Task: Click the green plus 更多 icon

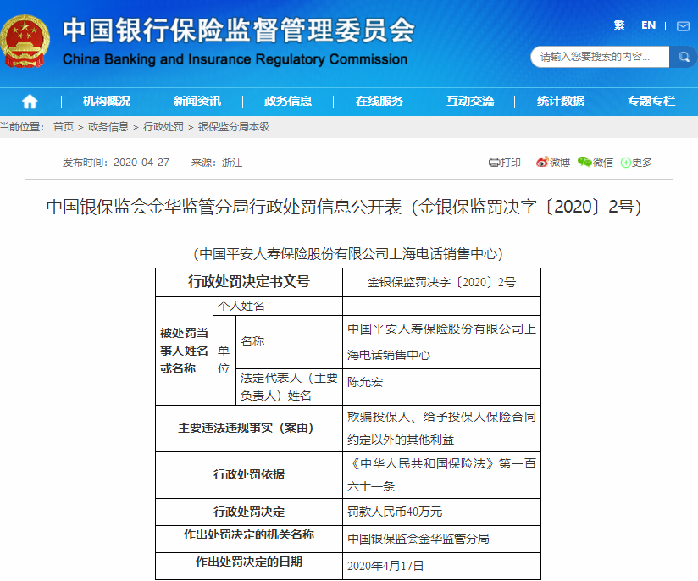Action: coord(626,163)
